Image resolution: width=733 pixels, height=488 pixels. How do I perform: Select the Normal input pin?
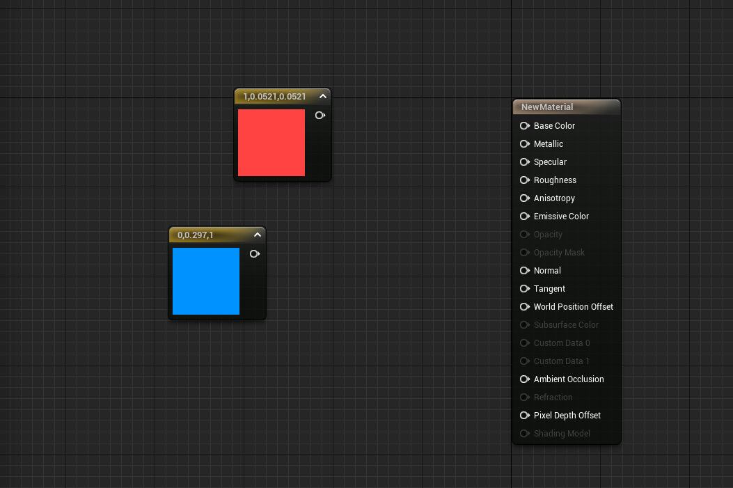coord(525,271)
